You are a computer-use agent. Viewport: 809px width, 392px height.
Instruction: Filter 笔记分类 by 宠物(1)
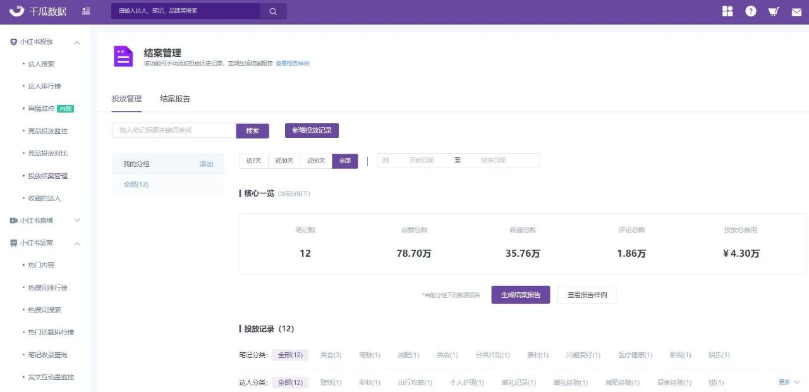tap(370, 355)
